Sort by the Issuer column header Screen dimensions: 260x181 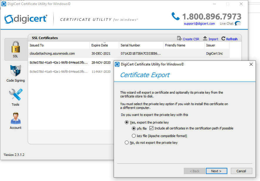click(217, 45)
